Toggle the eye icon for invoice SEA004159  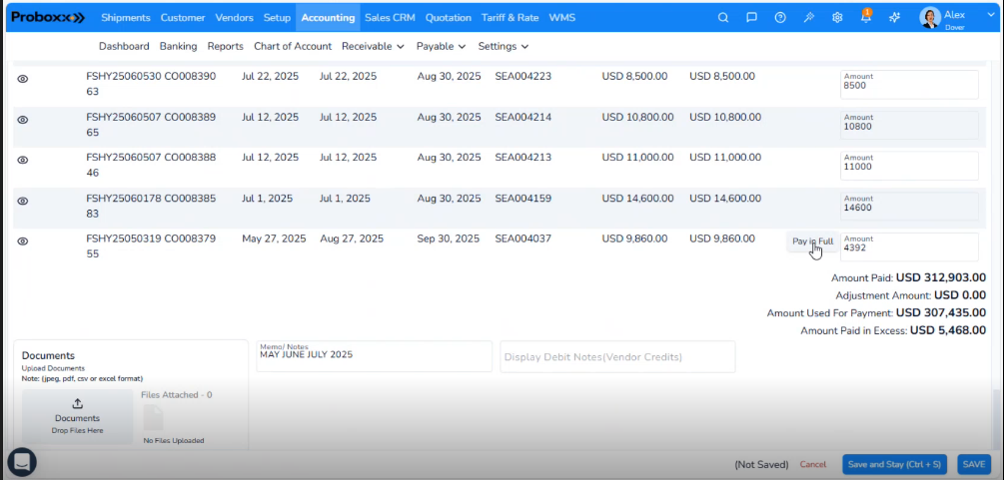23,201
